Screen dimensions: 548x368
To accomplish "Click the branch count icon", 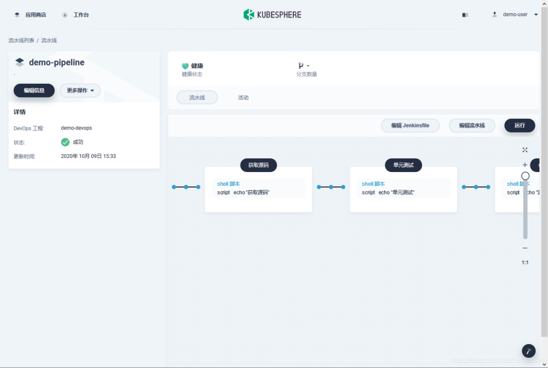I will click(x=300, y=65).
